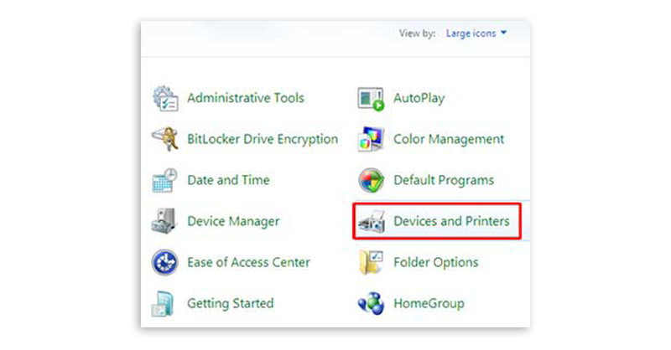Click the Administrative Tools icon
The height and width of the screenshot is (350, 671).
[165, 99]
